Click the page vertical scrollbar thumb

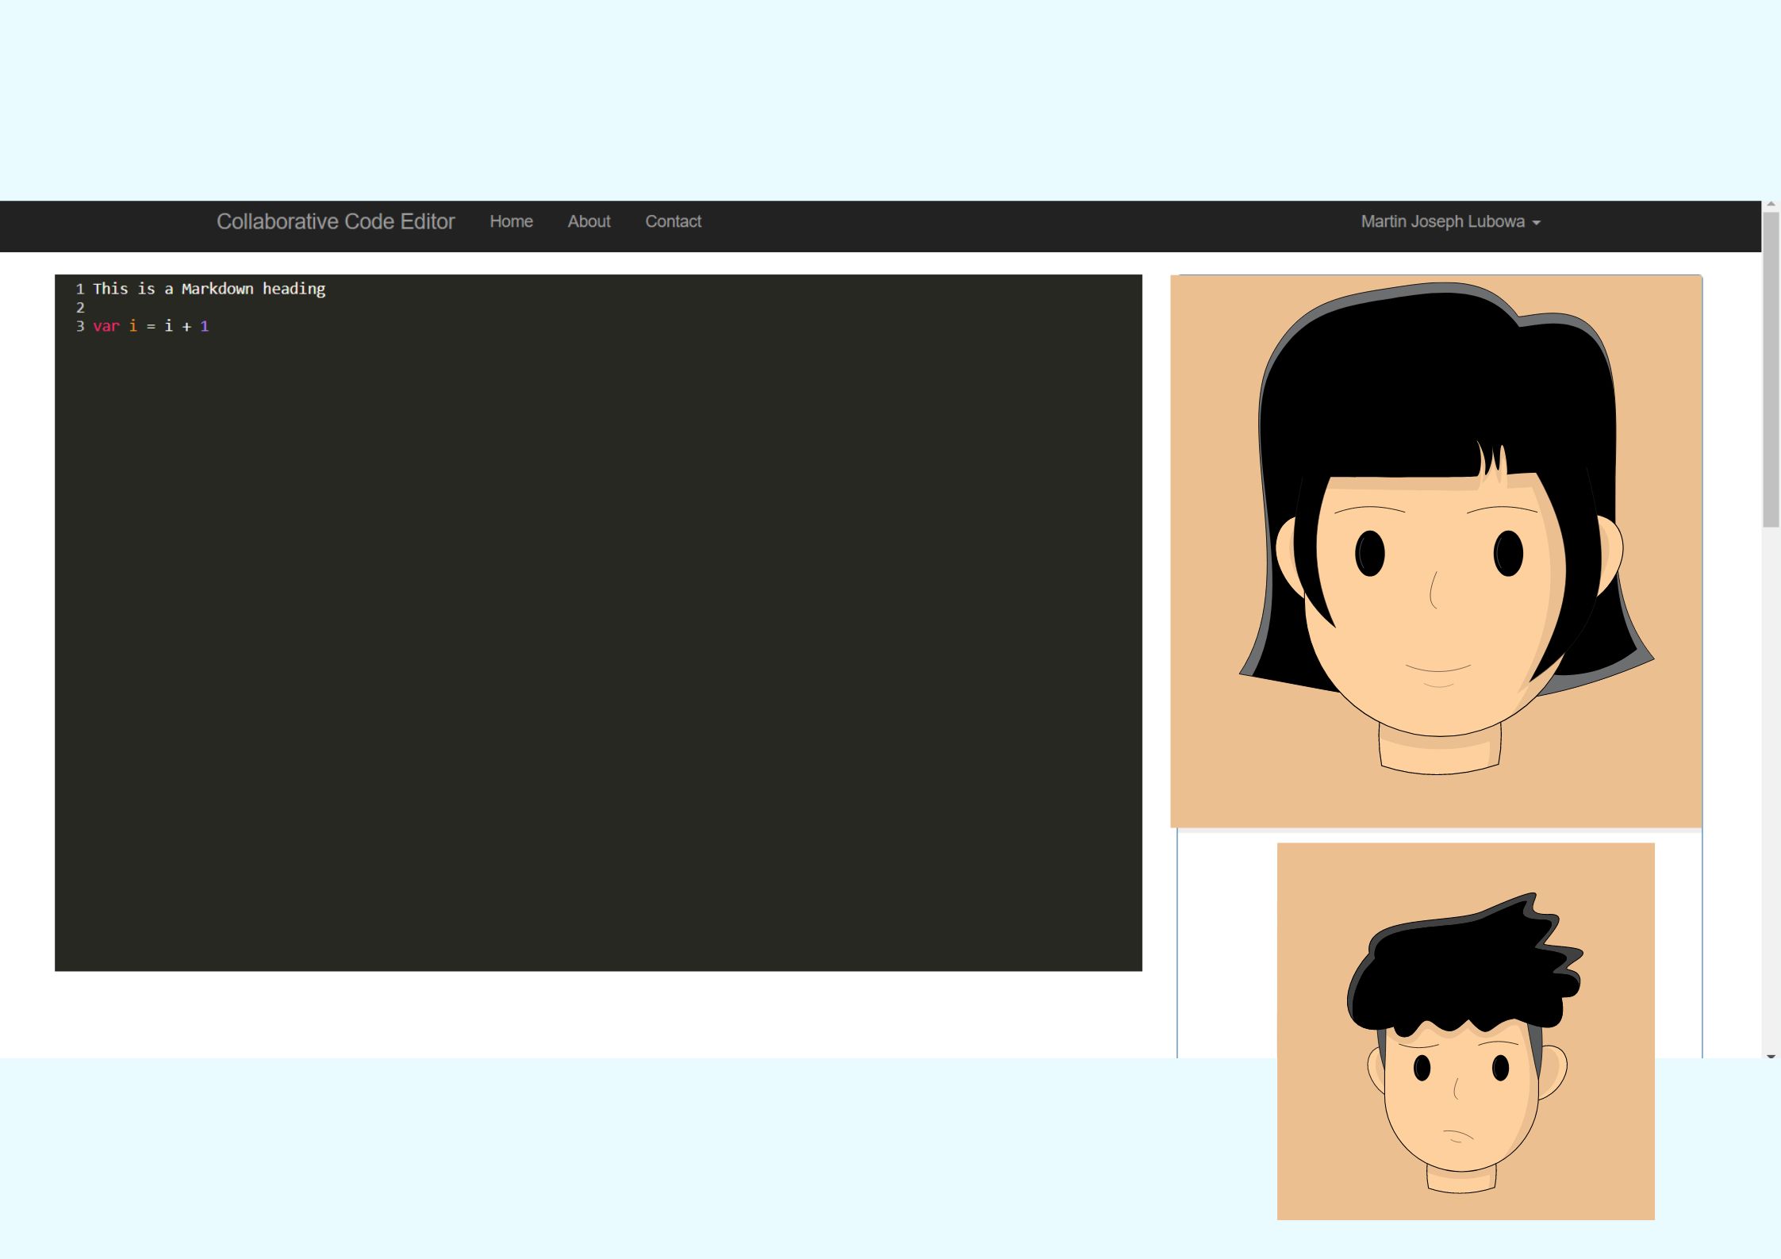pos(1771,369)
